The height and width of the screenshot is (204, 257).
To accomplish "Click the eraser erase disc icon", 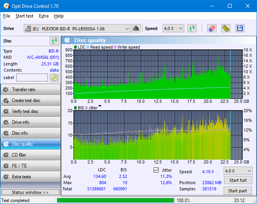I will click(x=212, y=28).
